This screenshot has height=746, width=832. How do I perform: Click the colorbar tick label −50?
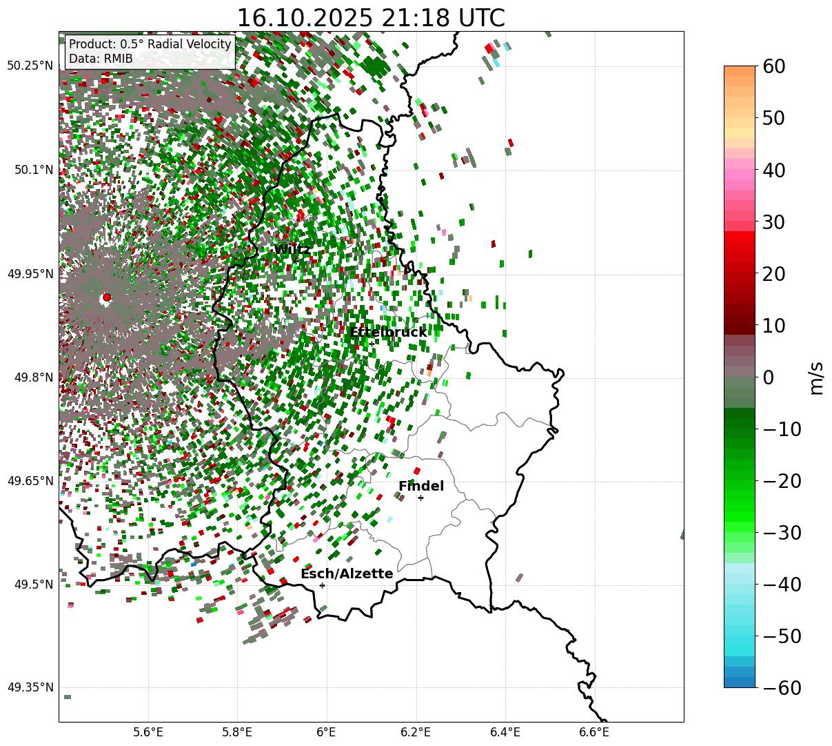point(781,636)
